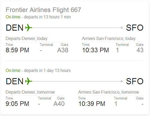Click the Frontier Airlines Flight 667 title
Screen dimensions: 150x116
[43, 10]
